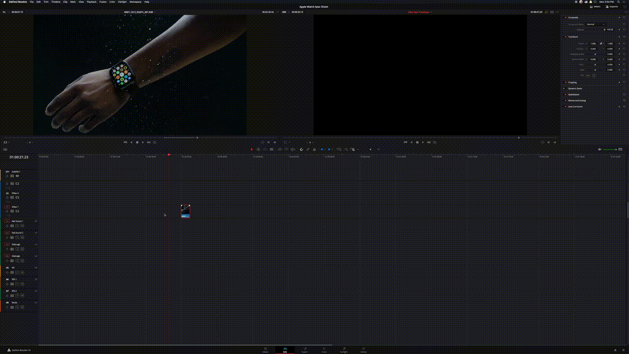Toggle Subtitle 1 track visibility eye
This screenshot has height=354, width=629.
click(17, 176)
